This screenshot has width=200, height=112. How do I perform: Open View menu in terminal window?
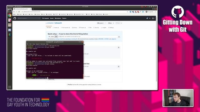34,44
